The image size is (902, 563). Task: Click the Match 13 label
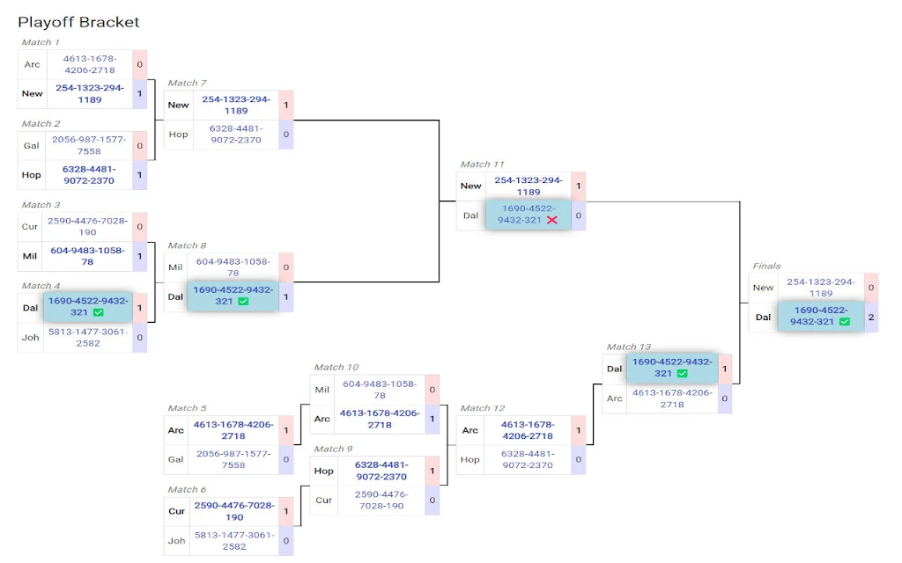(628, 347)
